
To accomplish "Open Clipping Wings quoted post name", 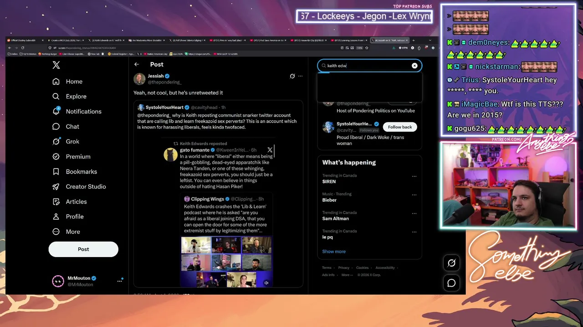I will 207,199.
